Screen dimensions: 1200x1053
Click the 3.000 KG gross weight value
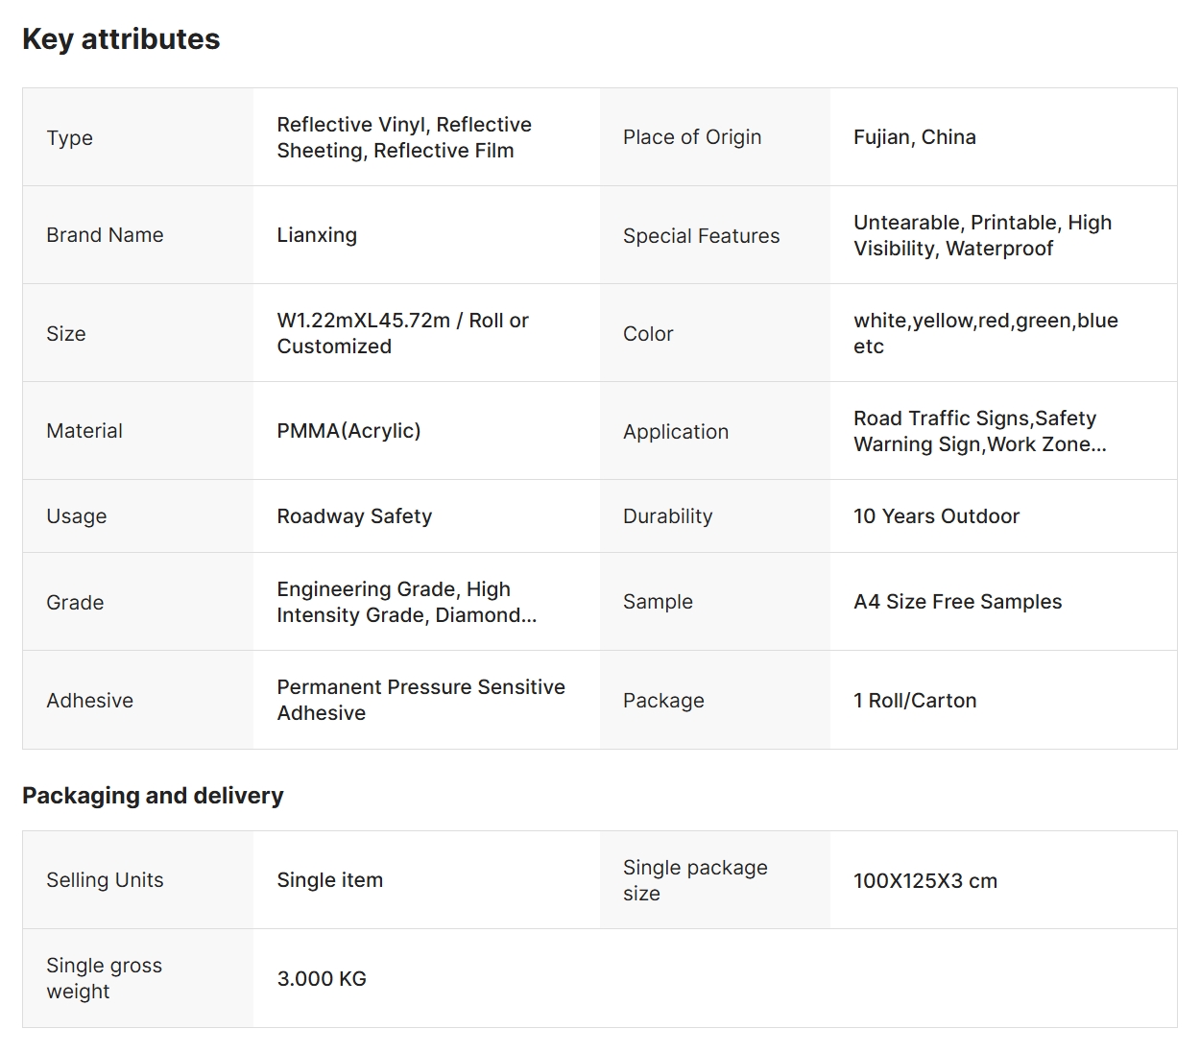click(322, 979)
